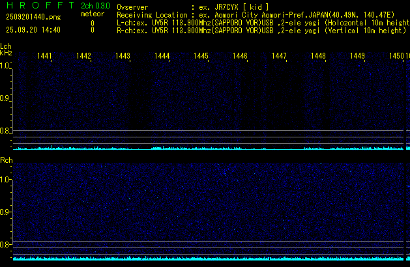Image resolution: width=410 pixels, height=267 pixels.
Task: Click the 1446 time tick label
Action: click(x=240, y=57)
